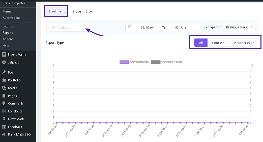263x142 pixels.
Task: Click the Previous Period dropdown chevron
Action: tap(251, 27)
